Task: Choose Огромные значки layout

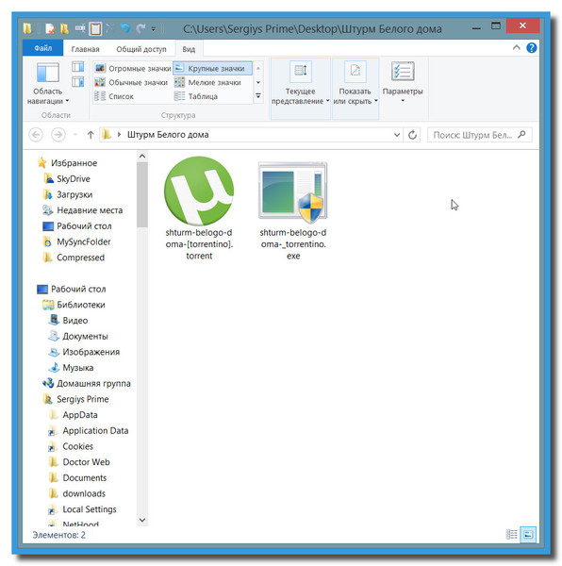Action: [133, 68]
